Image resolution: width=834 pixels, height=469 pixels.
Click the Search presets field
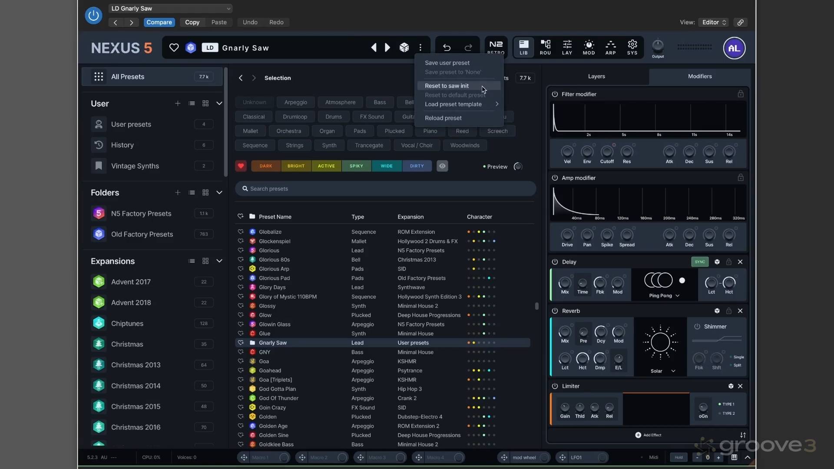pos(385,189)
